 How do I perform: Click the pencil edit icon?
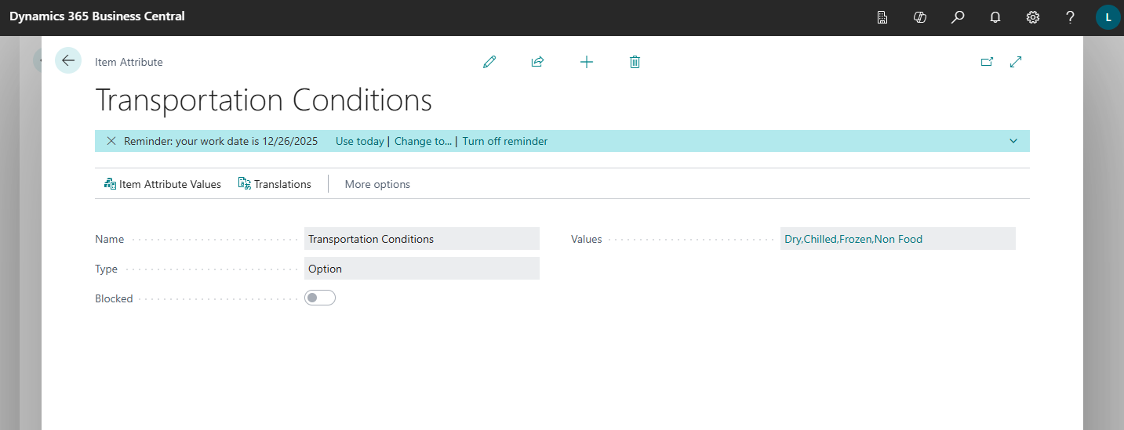pyautogui.click(x=489, y=62)
